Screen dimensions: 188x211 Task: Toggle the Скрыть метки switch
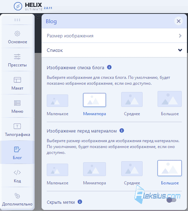click(171, 200)
